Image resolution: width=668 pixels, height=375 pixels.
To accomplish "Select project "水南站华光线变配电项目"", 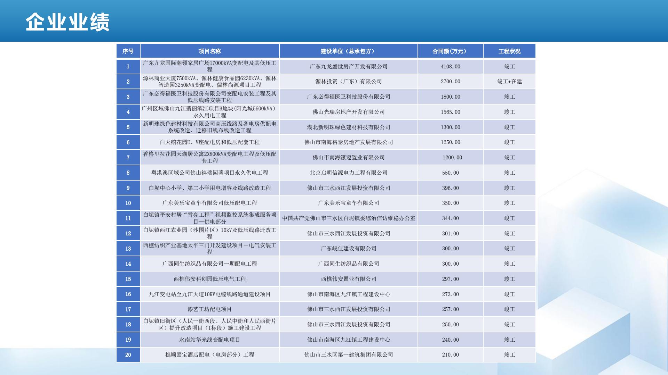I will pos(210,340).
